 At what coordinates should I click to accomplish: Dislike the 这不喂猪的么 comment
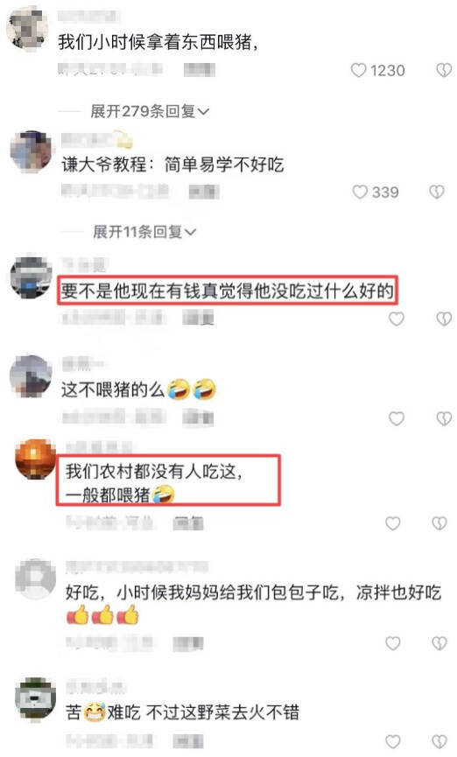tap(444, 418)
